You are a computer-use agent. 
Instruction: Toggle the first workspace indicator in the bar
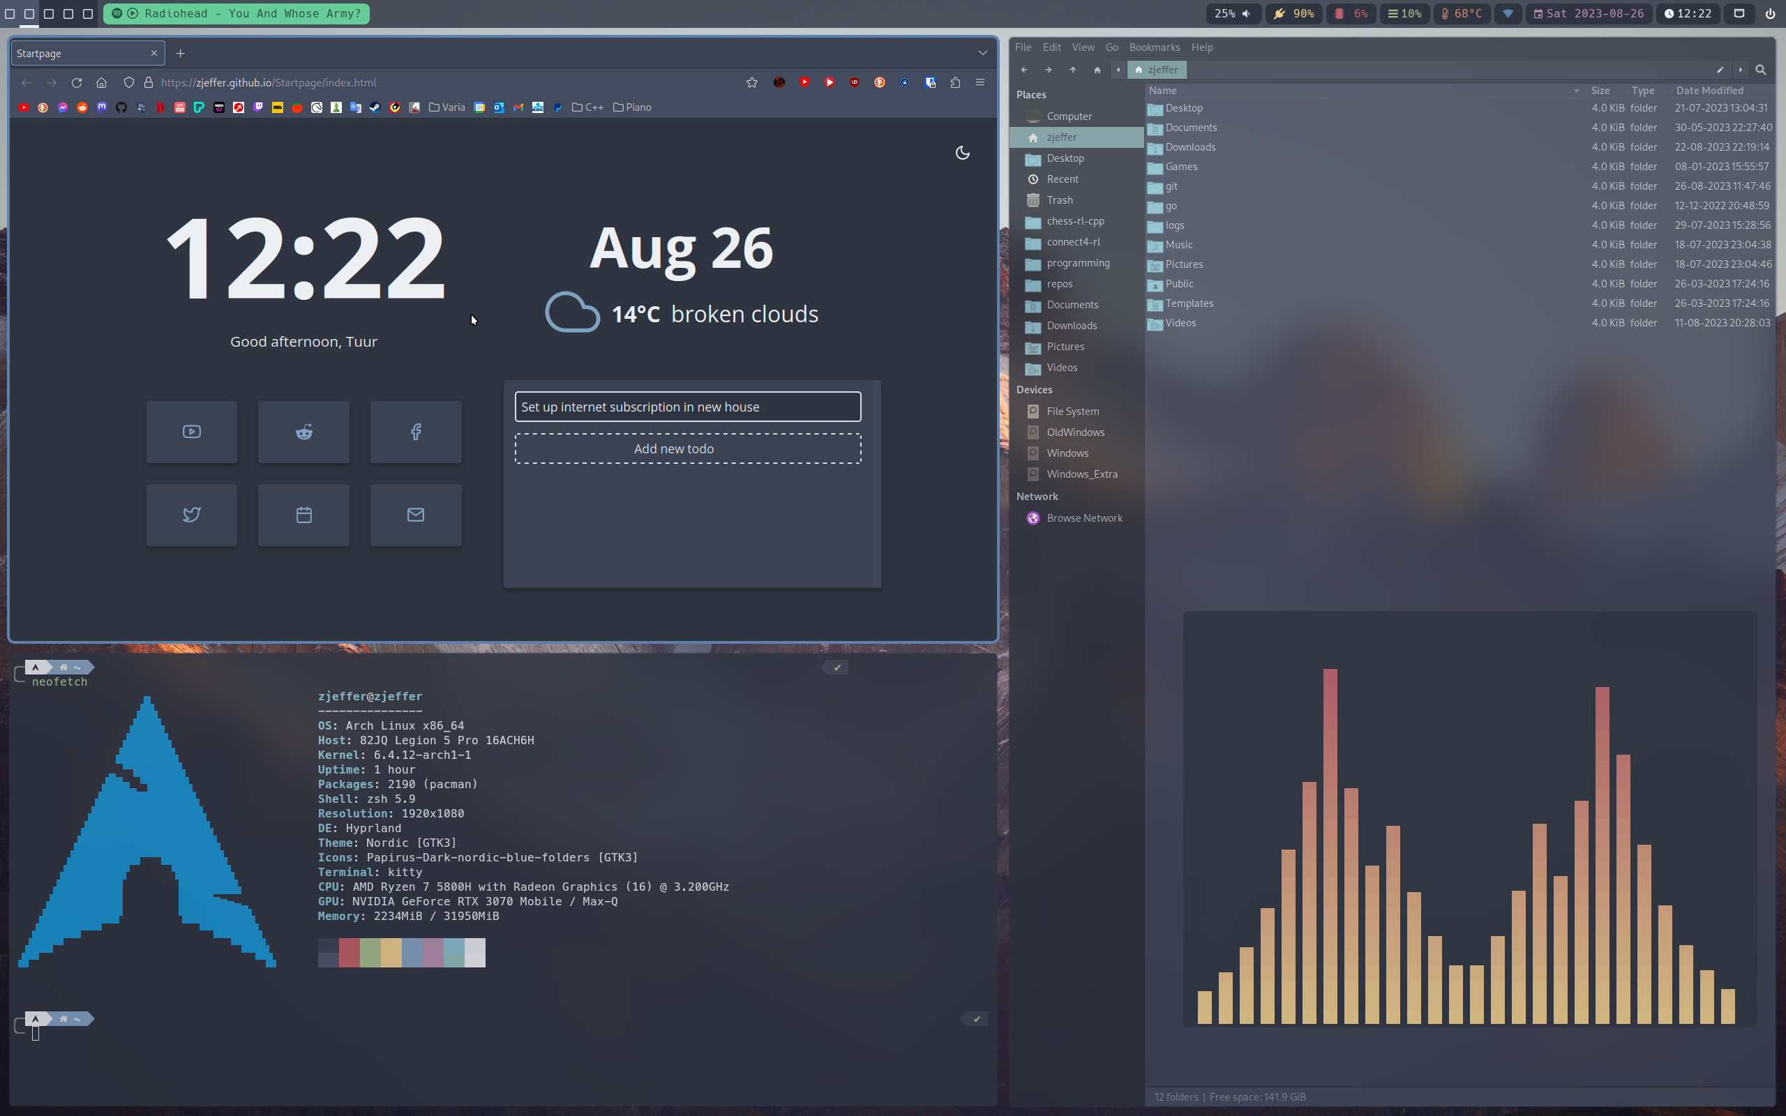pos(10,13)
